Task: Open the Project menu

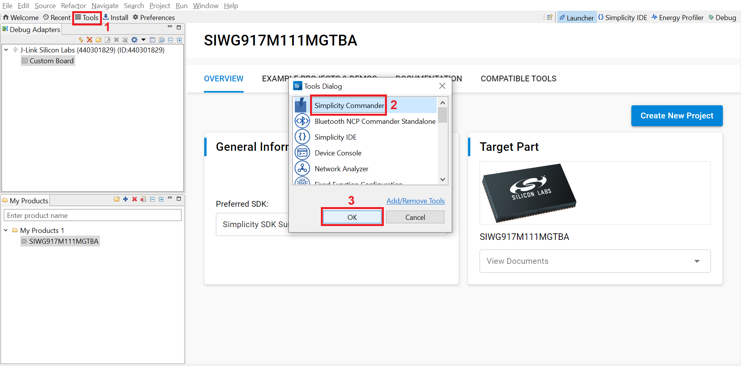Action: pyautogui.click(x=159, y=6)
